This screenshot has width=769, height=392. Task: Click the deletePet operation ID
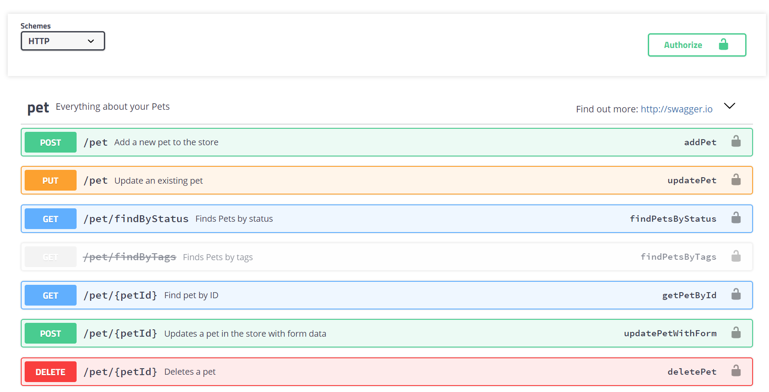[692, 372]
